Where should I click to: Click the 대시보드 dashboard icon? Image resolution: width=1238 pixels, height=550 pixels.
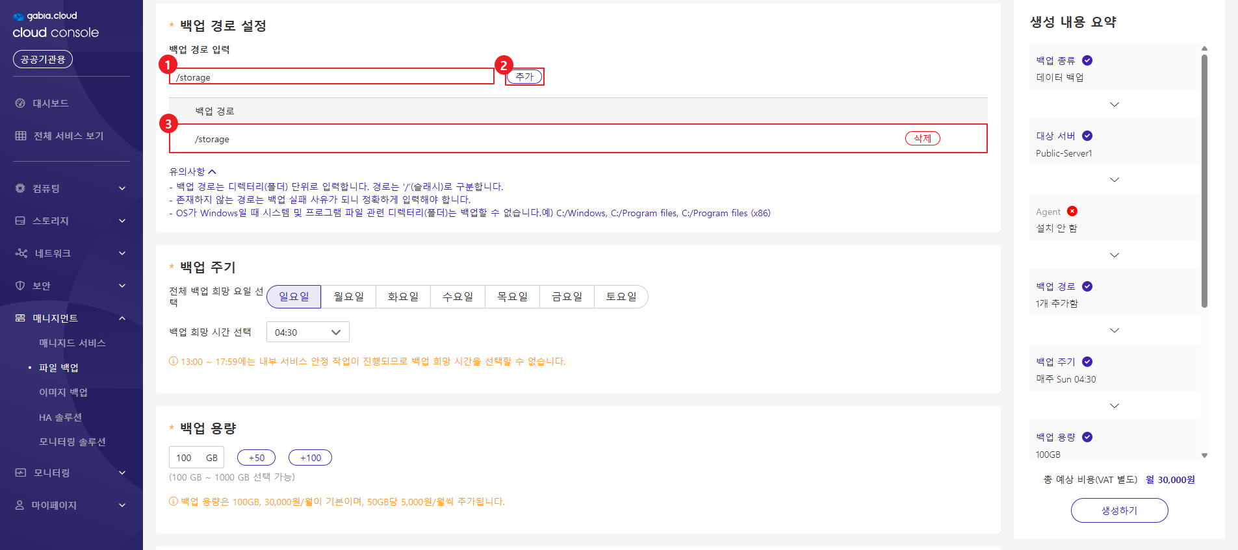pyautogui.click(x=20, y=103)
